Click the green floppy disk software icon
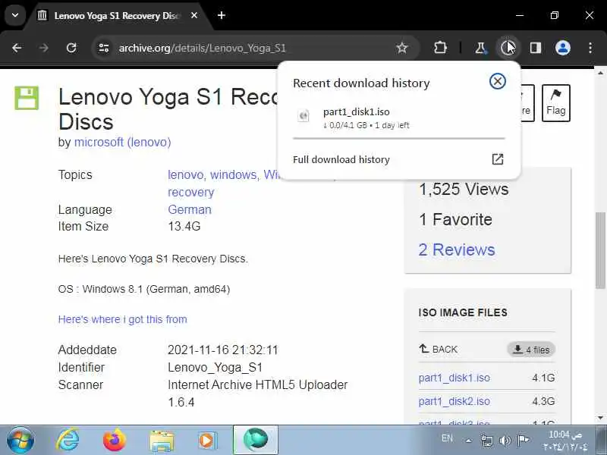 [x=27, y=98]
